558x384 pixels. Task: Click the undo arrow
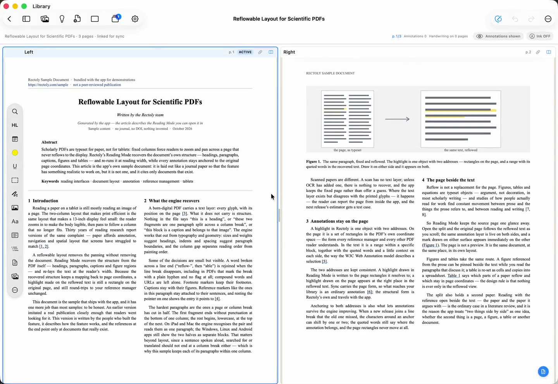[x=515, y=19]
